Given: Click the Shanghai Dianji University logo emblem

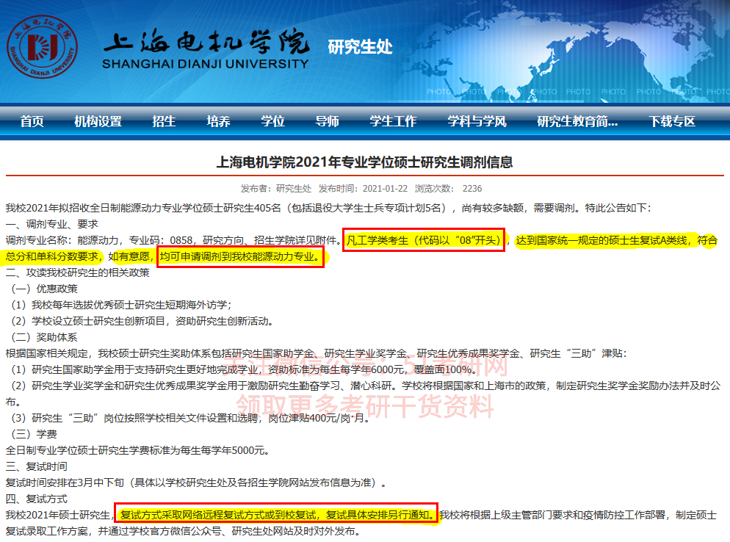Looking at the screenshot, I should pos(44,48).
